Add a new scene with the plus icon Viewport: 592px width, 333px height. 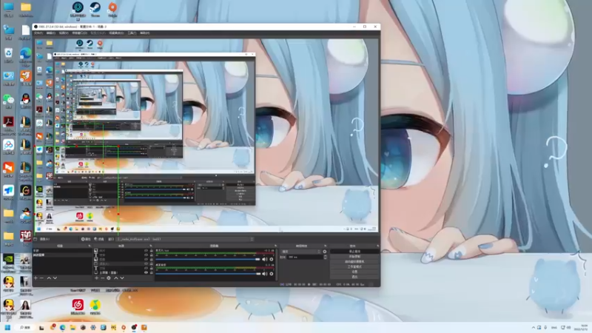[36, 278]
